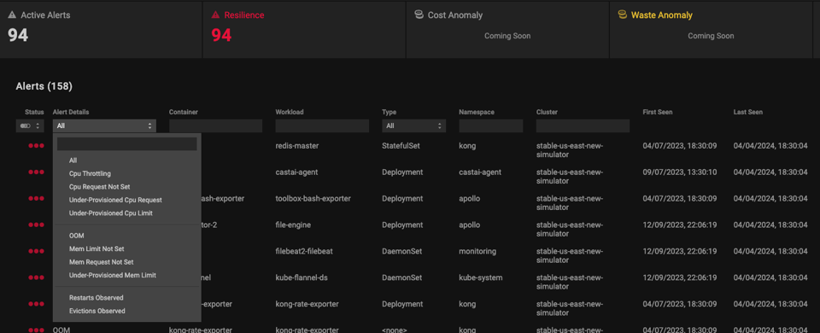Click the filebeat2-filebeat workload cell
The image size is (820, 333).
point(304,251)
